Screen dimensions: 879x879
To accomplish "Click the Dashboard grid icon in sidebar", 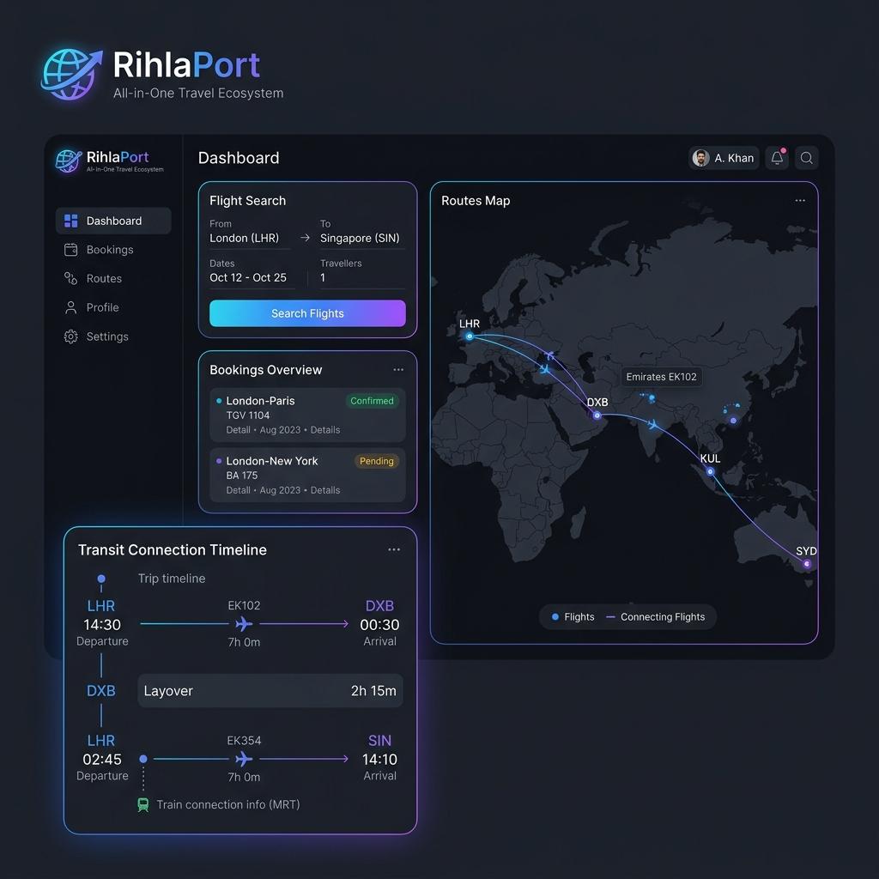I will pyautogui.click(x=71, y=221).
